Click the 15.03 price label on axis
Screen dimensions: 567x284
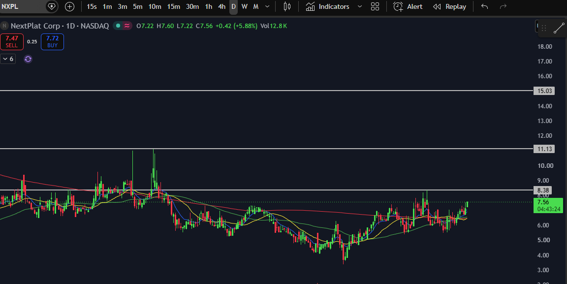click(544, 91)
